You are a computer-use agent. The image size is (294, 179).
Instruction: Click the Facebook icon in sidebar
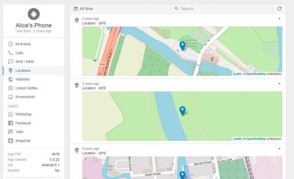coord(11,123)
